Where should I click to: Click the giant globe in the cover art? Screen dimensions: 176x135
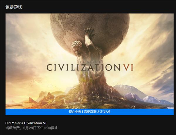point(90,33)
